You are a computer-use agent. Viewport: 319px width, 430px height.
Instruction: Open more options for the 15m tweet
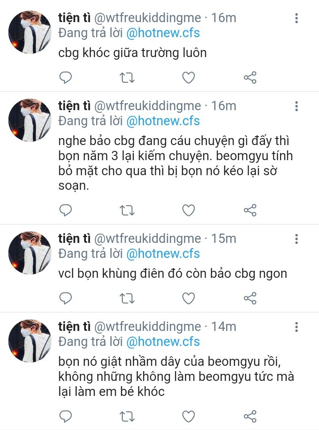(296, 239)
